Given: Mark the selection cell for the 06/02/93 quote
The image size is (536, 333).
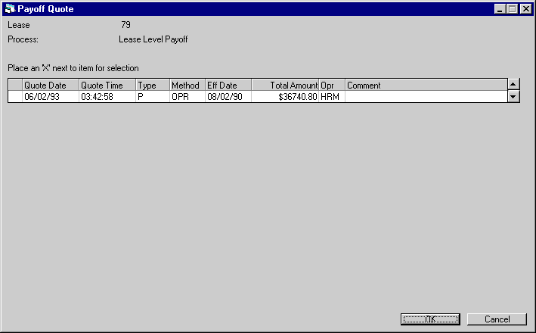Looking at the screenshot, I should click(15, 97).
